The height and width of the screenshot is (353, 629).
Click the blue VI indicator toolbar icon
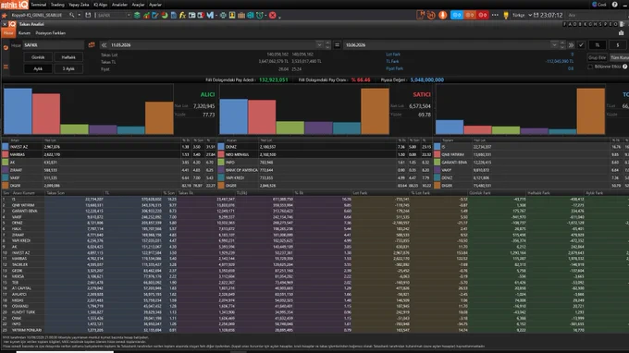click(x=210, y=15)
